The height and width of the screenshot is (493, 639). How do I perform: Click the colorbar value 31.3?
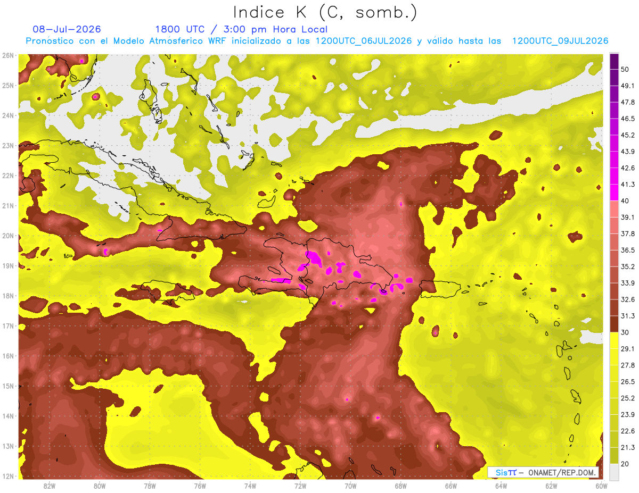[628, 316]
